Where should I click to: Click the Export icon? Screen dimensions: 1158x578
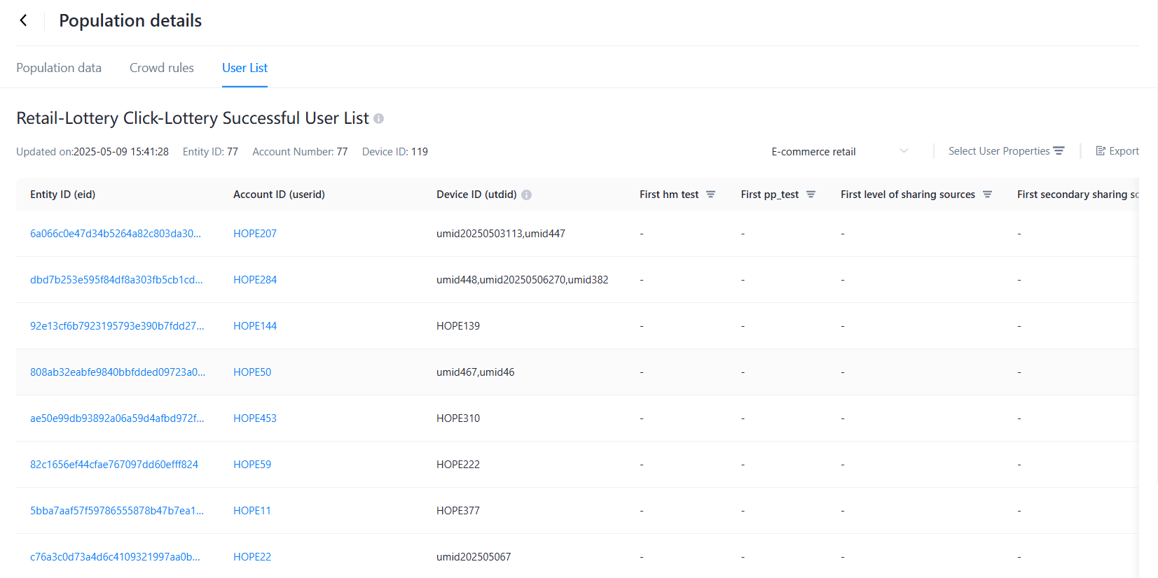click(x=1101, y=151)
